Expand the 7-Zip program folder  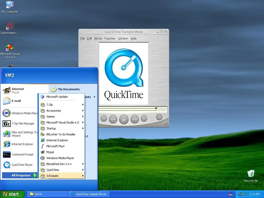[62, 105]
